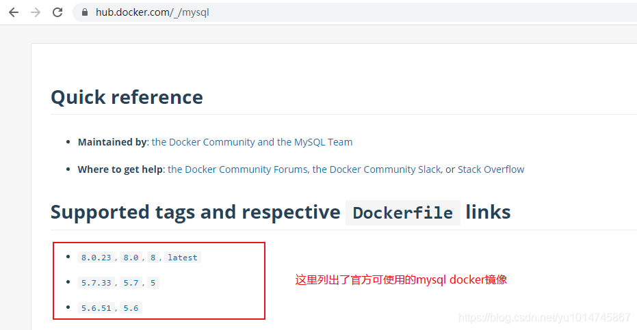The image size is (637, 330).
Task: View site info via padlock icon
Action: (85, 12)
